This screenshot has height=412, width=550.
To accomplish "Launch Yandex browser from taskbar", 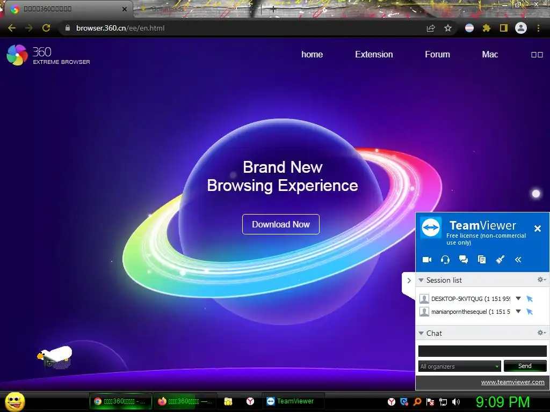I will tap(250, 401).
